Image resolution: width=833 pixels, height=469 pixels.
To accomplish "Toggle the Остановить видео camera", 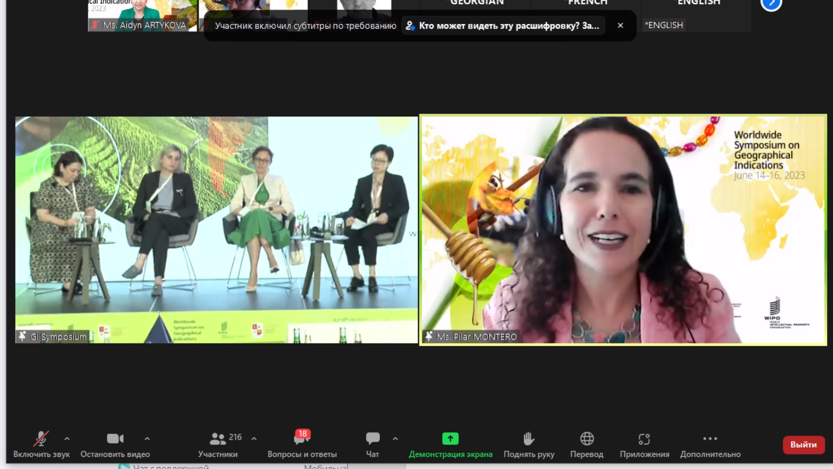I will 115,439.
